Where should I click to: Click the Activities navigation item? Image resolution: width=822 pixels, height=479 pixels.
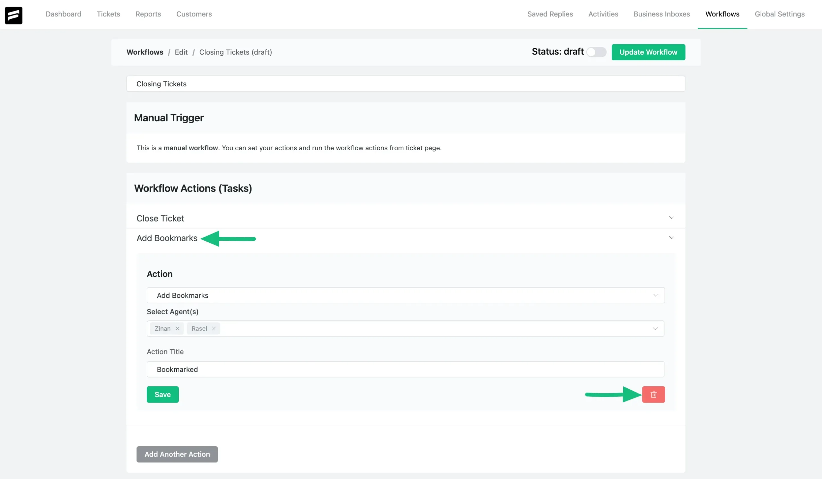(603, 14)
